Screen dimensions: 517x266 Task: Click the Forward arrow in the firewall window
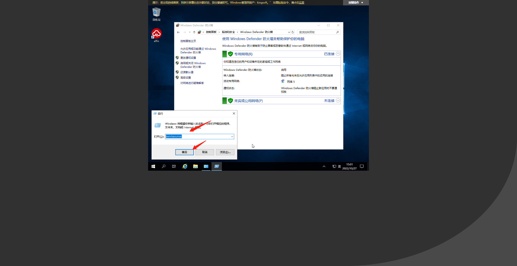(x=184, y=32)
